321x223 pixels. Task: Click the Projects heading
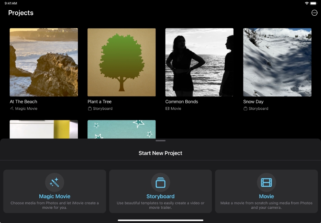coord(21,13)
